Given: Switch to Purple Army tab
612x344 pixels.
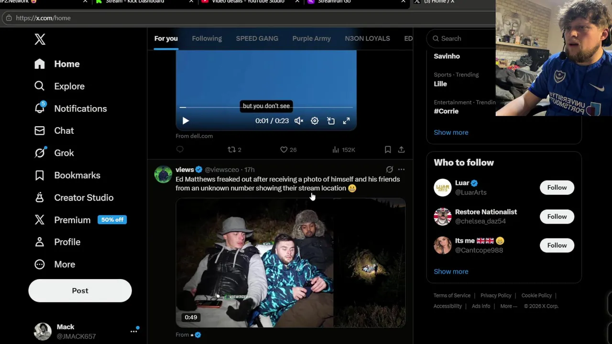Looking at the screenshot, I should [x=311, y=38].
